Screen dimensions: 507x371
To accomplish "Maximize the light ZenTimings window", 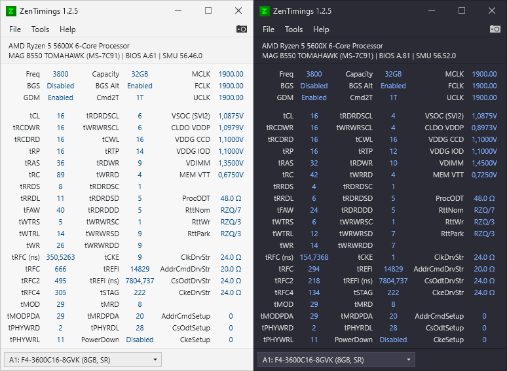I will coord(208,10).
